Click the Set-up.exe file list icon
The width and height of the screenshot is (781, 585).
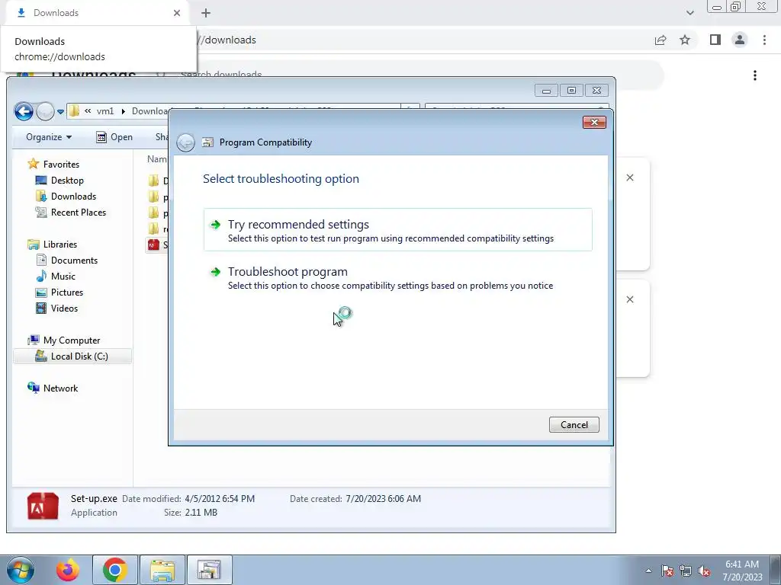153,245
